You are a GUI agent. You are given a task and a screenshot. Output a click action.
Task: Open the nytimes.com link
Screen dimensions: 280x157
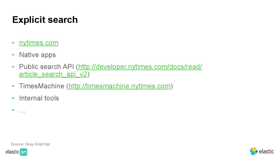click(39, 43)
